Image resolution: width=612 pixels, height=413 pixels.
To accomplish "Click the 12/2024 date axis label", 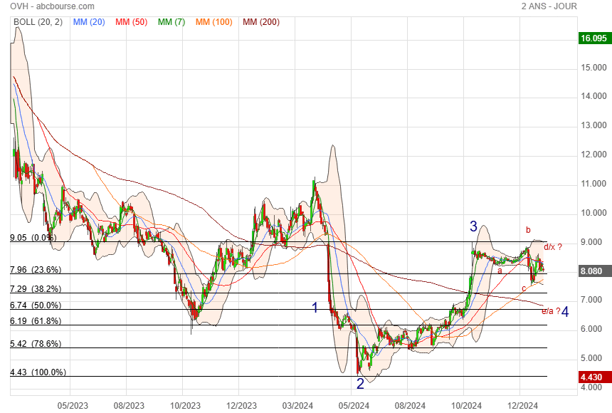I will coord(522,406).
